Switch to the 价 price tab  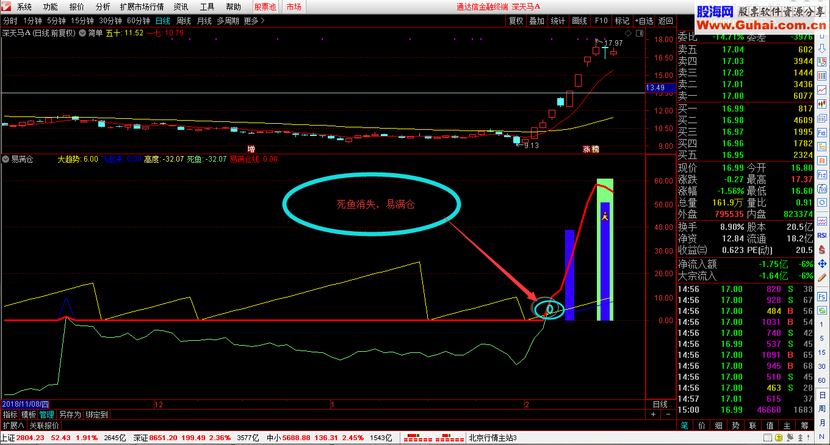701,425
